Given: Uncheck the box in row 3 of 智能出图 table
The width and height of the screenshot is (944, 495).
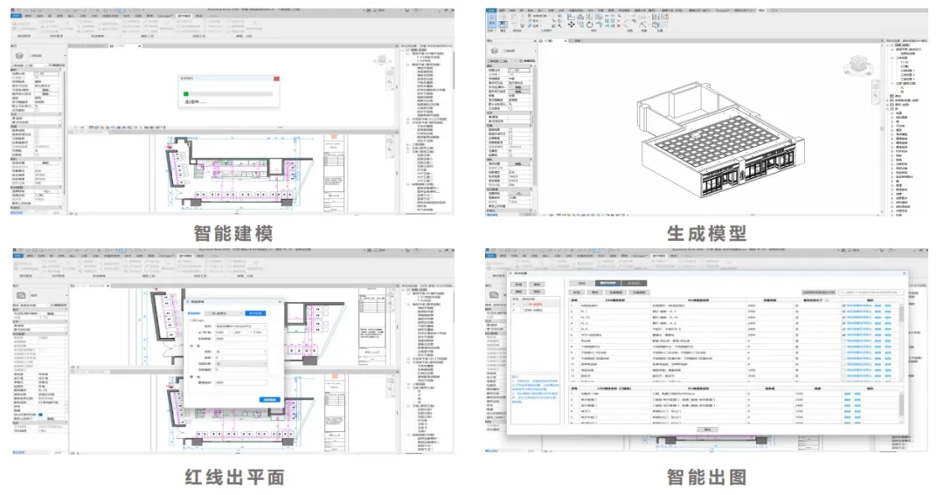Looking at the screenshot, I should 844,317.
